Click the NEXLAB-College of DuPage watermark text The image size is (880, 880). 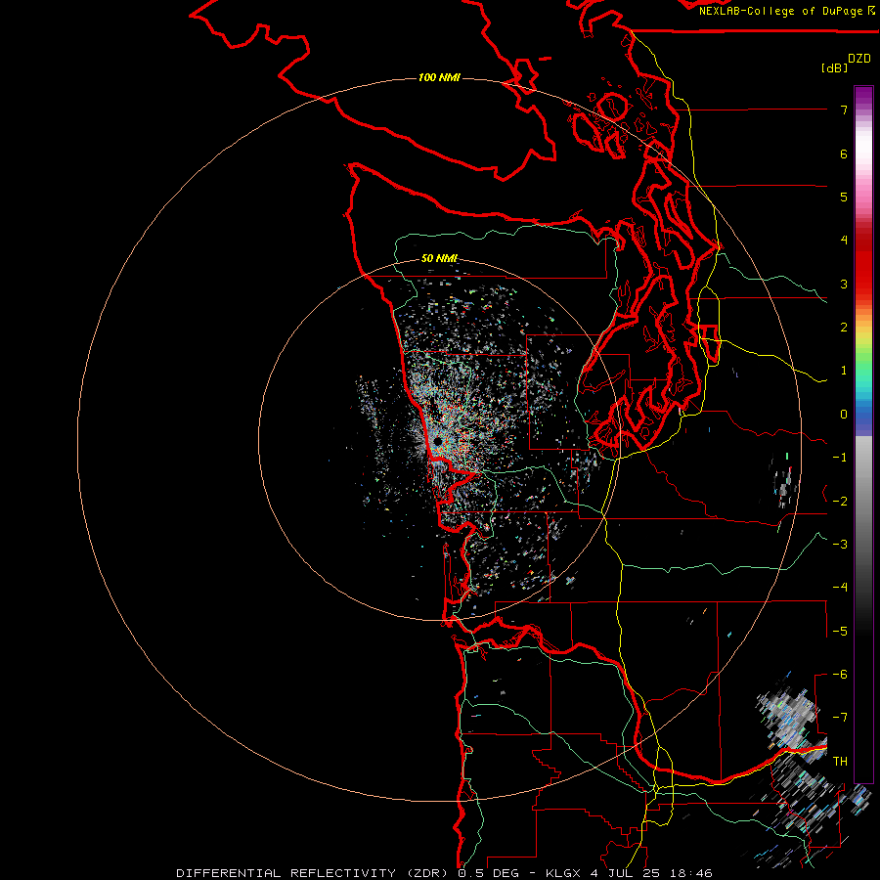(786, 11)
